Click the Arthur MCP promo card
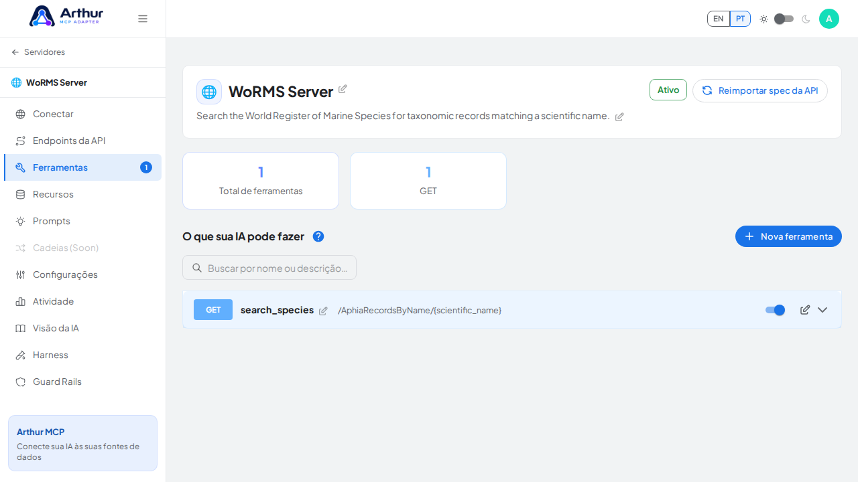This screenshot has height=482, width=858. tap(82, 443)
